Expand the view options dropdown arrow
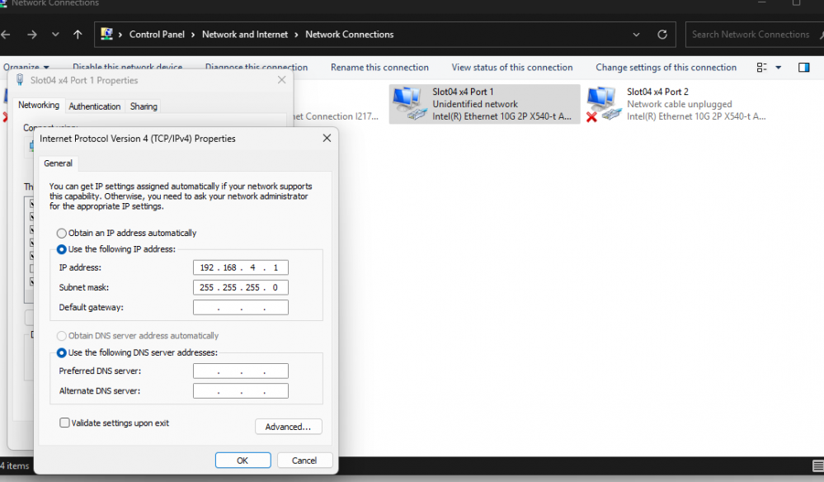824x482 pixels. [x=779, y=68]
